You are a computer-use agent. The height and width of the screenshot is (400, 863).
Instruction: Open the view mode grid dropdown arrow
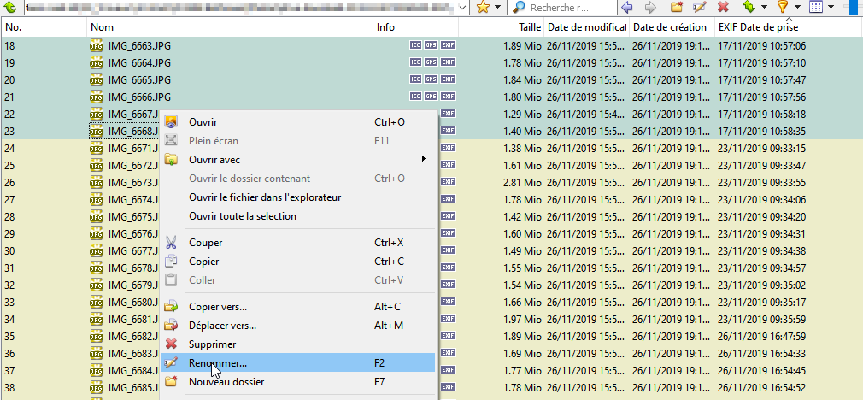point(830,8)
